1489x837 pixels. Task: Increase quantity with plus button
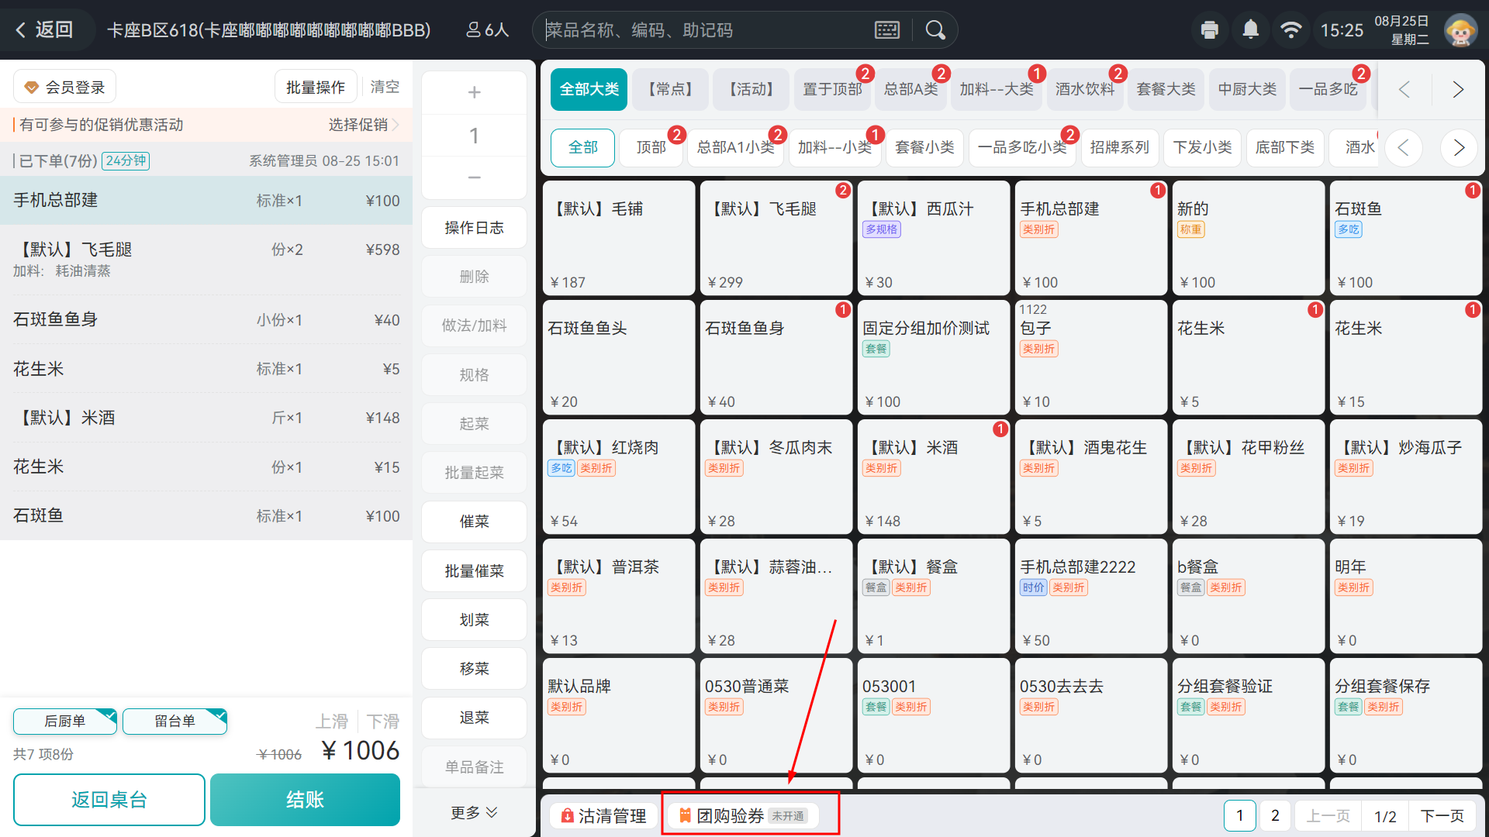474,92
